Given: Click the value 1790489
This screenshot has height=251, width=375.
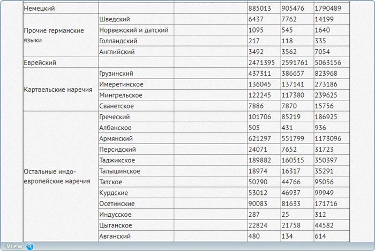Looking at the screenshot, I should coord(328,9).
